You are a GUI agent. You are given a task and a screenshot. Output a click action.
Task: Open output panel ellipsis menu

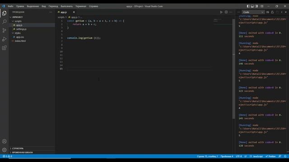click(239, 12)
